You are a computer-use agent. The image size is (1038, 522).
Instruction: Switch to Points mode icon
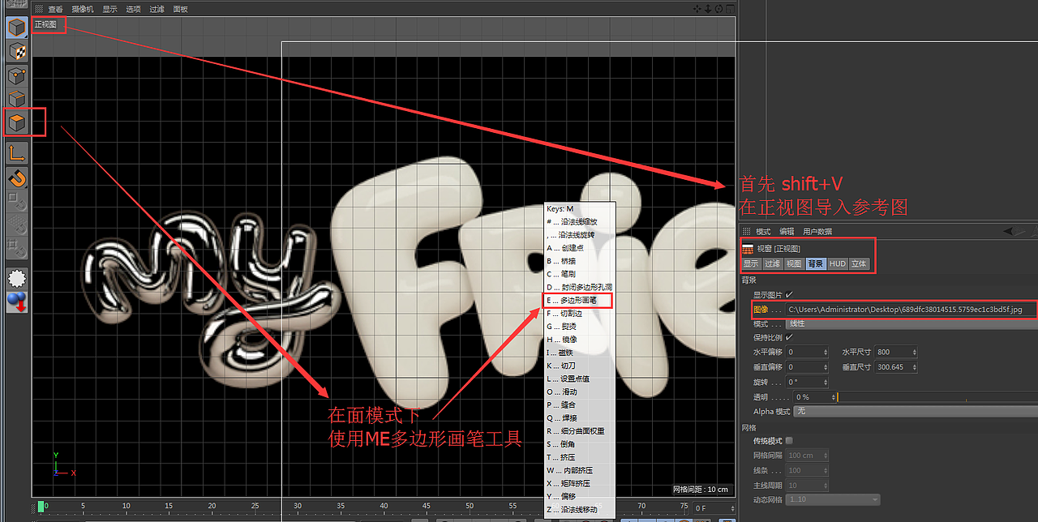[16, 76]
